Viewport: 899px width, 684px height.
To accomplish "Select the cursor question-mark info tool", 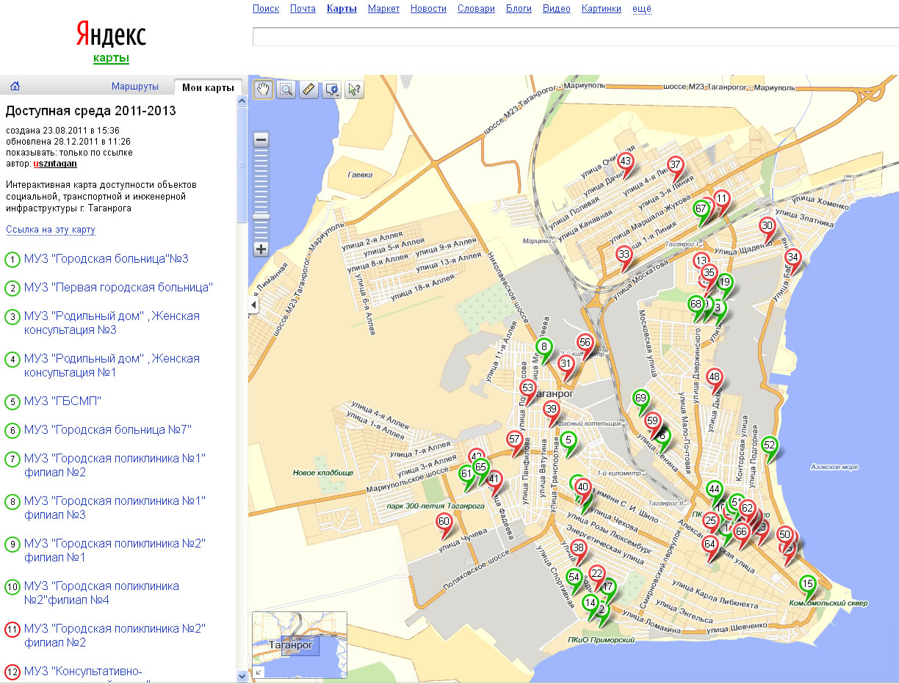I will (x=355, y=90).
